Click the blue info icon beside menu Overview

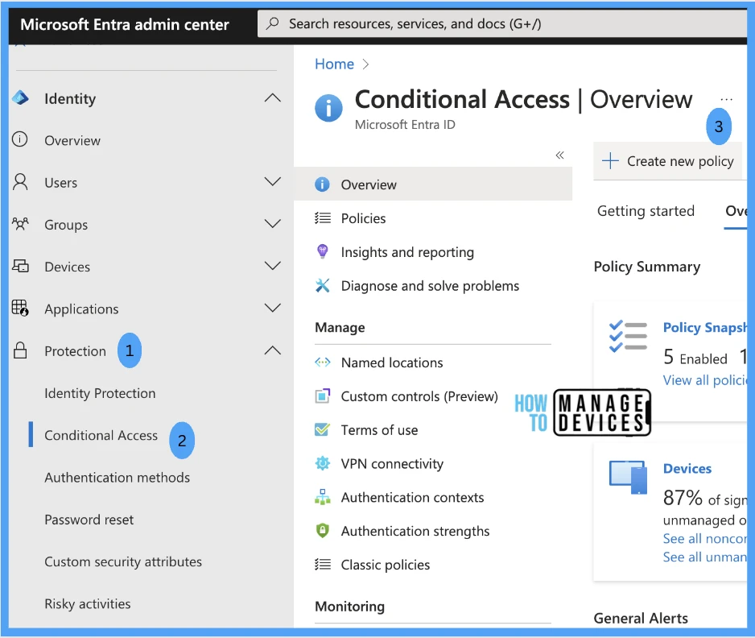322,184
